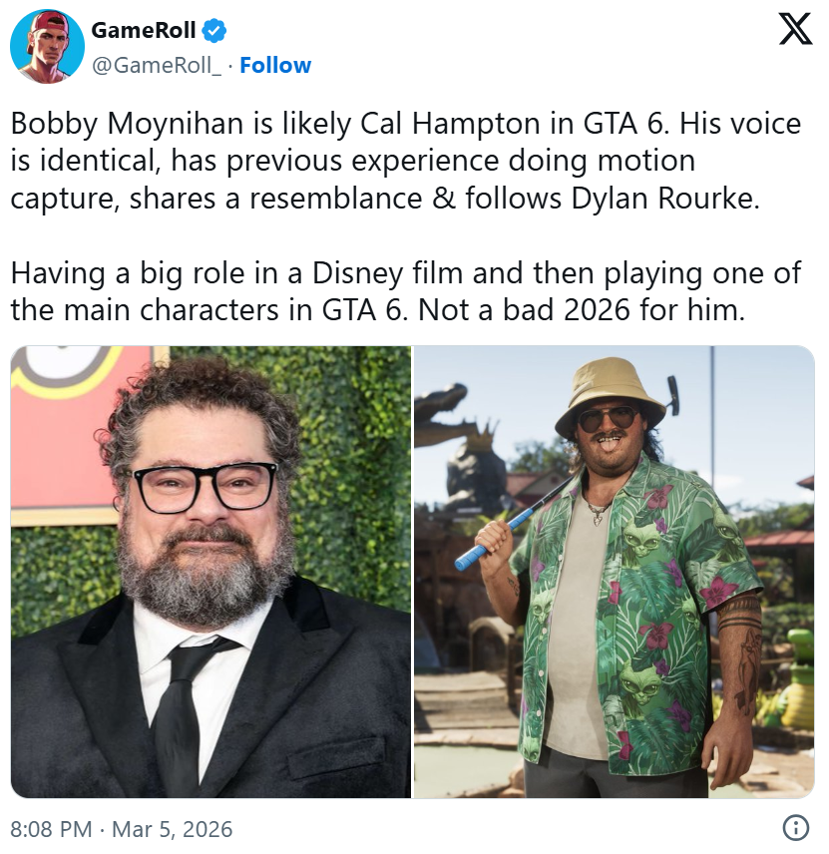This screenshot has width=829, height=854.
Task: Click the blue verified badge
Action: click(x=214, y=31)
